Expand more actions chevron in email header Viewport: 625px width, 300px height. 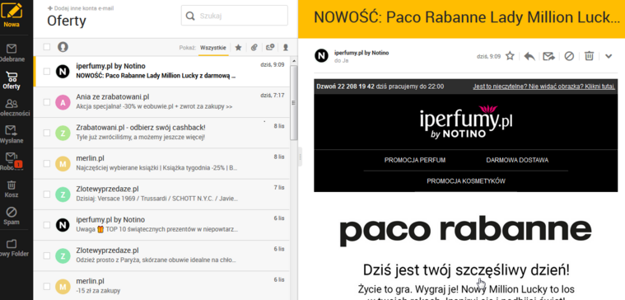point(609,56)
